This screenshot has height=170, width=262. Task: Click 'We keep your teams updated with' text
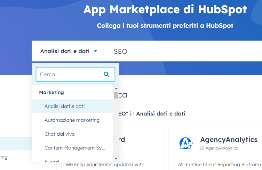[105, 165]
